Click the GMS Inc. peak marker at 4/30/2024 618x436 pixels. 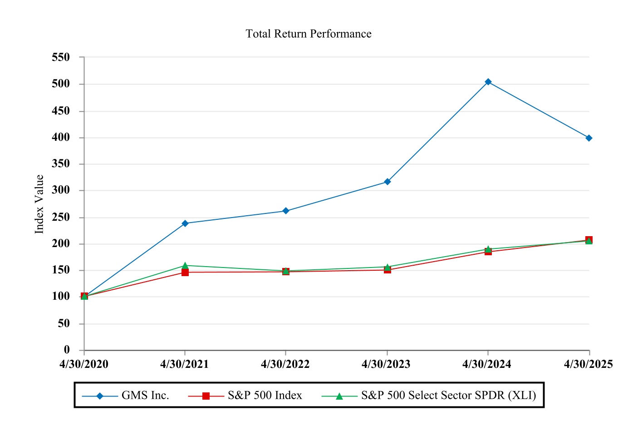[488, 82]
